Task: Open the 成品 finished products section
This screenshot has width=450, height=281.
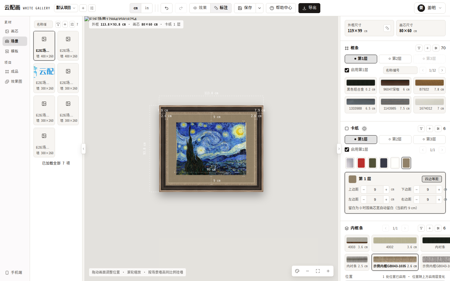Action: coord(15,71)
